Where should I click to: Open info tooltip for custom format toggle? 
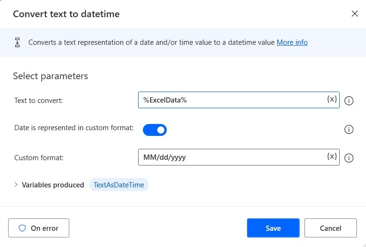point(349,129)
